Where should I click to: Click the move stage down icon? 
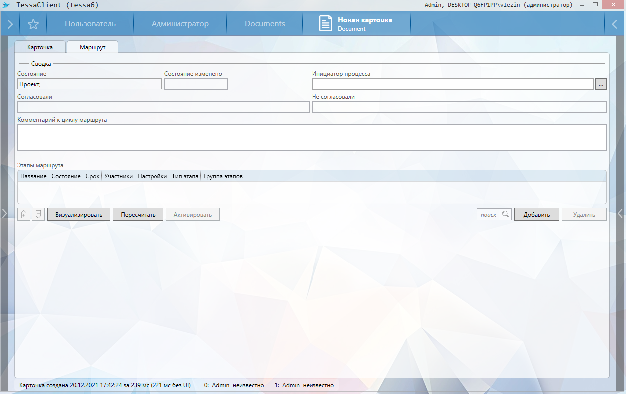click(37, 214)
